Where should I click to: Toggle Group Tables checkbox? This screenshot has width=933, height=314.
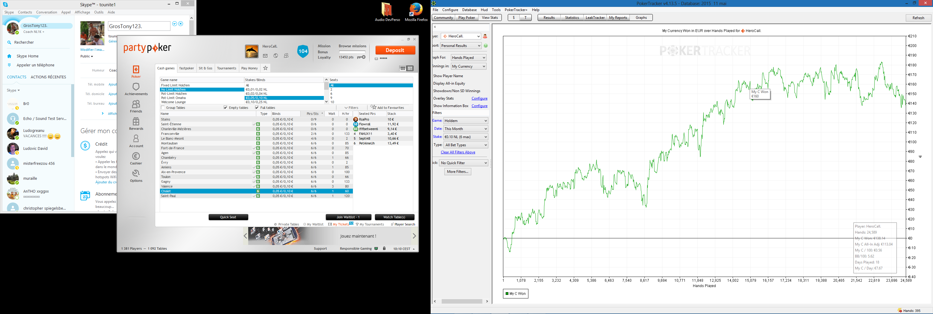click(x=163, y=108)
